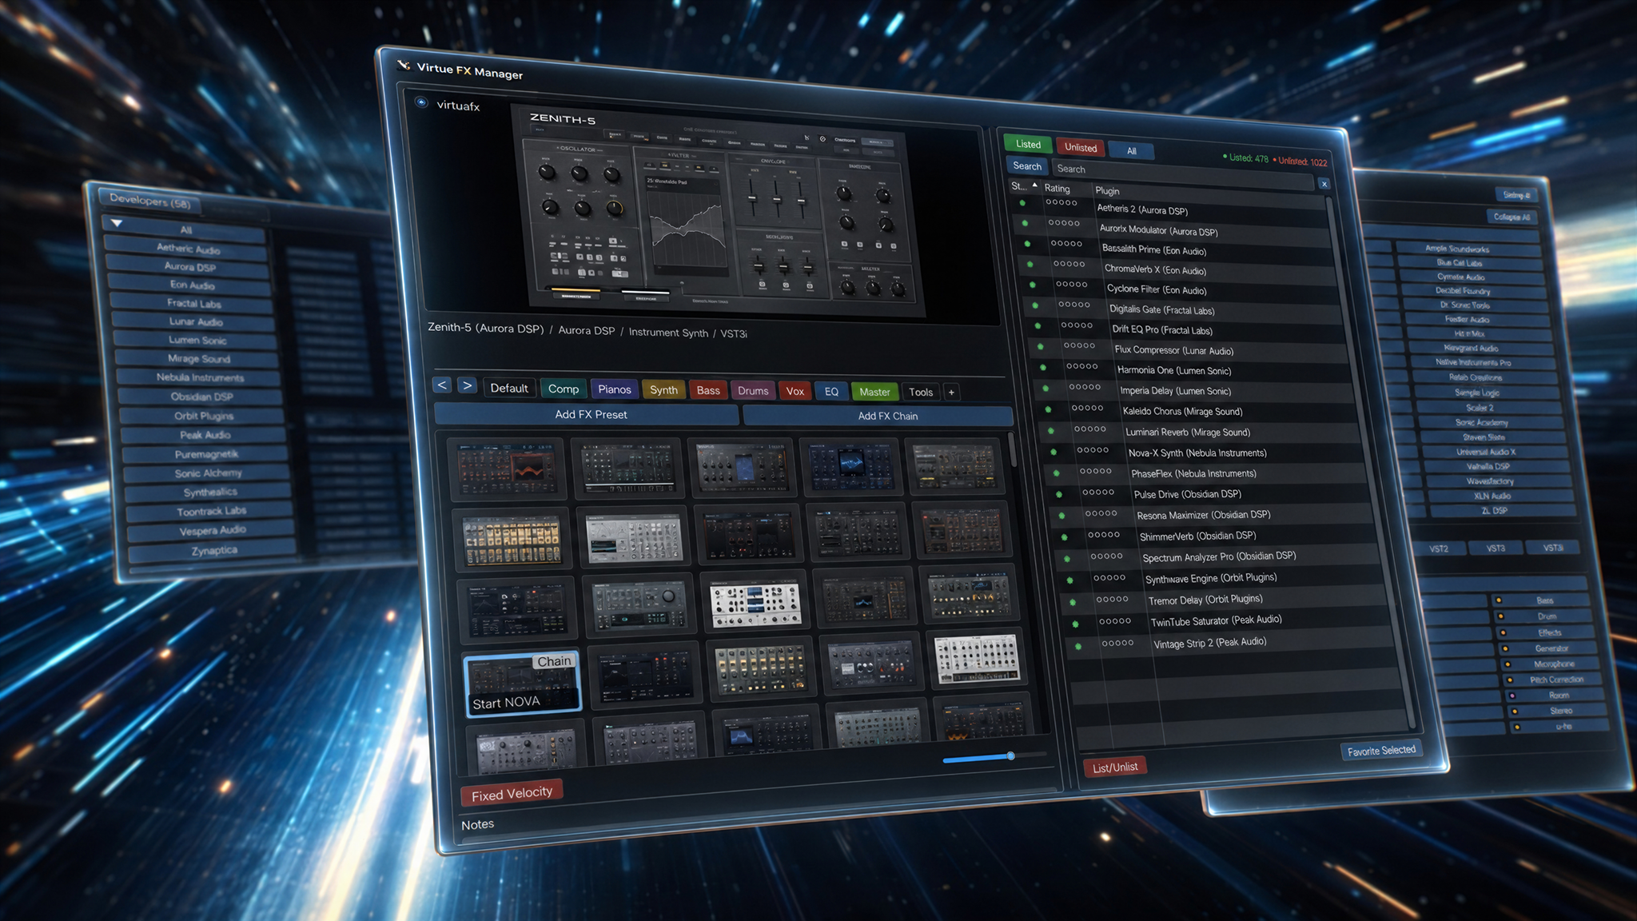Show Listed plugins filter
This screenshot has width=1637, height=921.
coord(1028,145)
